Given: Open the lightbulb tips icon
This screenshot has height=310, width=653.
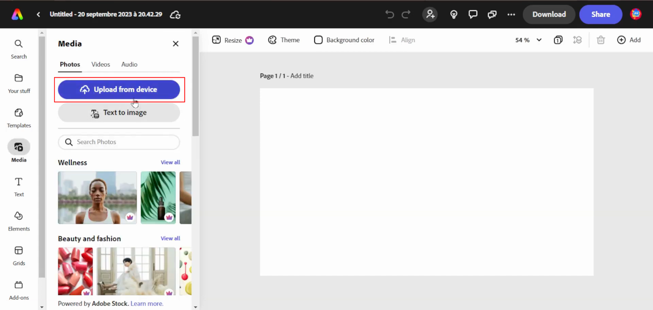Looking at the screenshot, I should (x=454, y=14).
